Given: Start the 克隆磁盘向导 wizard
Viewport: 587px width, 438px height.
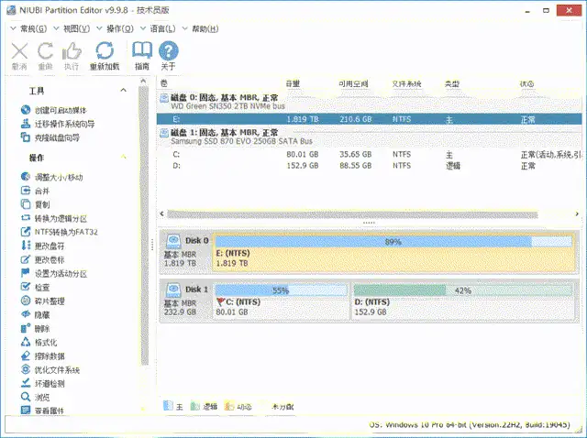Looking at the screenshot, I should 50,137.
